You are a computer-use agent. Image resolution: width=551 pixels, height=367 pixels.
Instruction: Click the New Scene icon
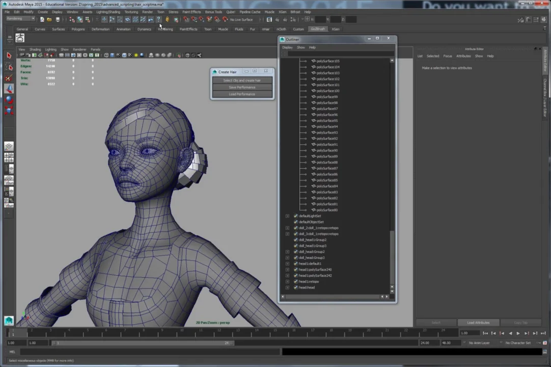pos(42,19)
